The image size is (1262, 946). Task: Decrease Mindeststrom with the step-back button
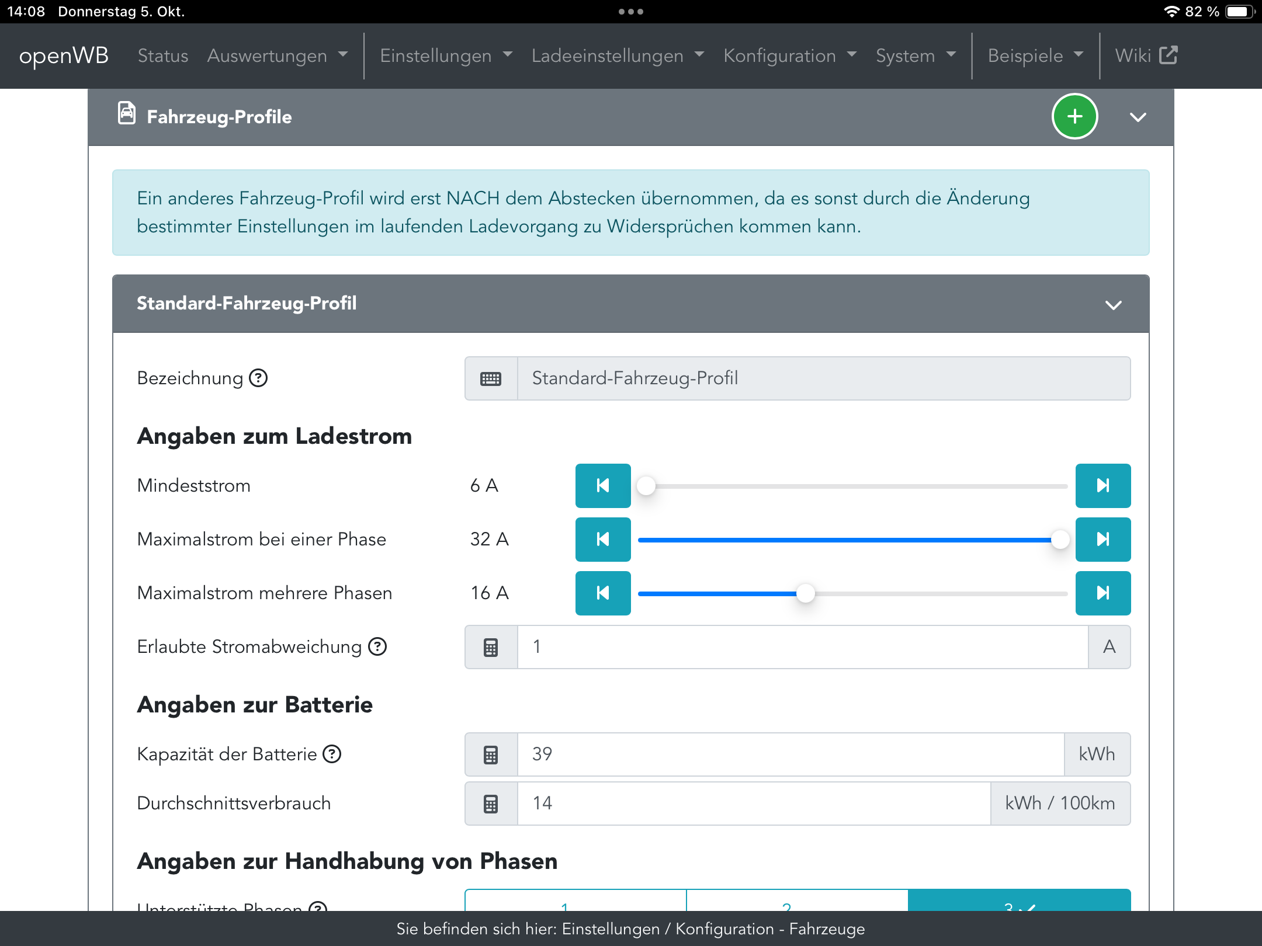pos(602,486)
